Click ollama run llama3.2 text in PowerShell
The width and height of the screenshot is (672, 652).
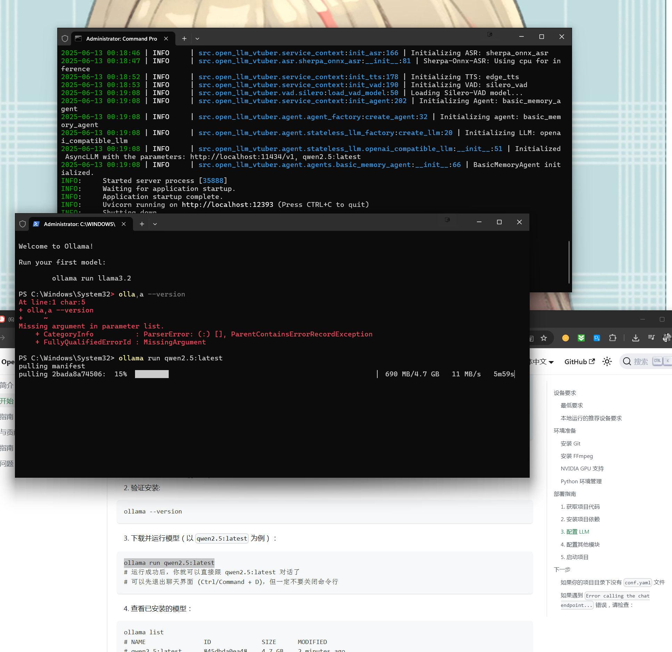point(91,278)
